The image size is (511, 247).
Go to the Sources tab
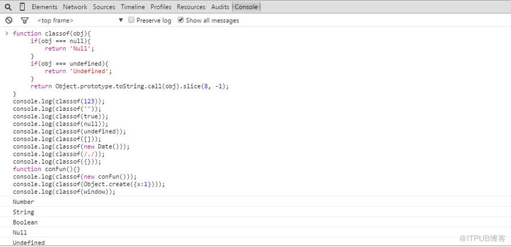click(x=104, y=7)
